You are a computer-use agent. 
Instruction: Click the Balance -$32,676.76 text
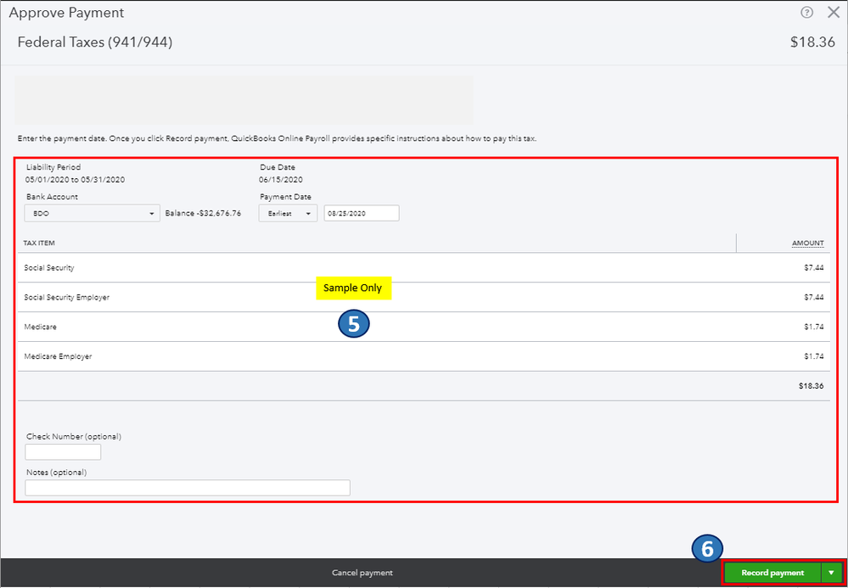tap(204, 214)
